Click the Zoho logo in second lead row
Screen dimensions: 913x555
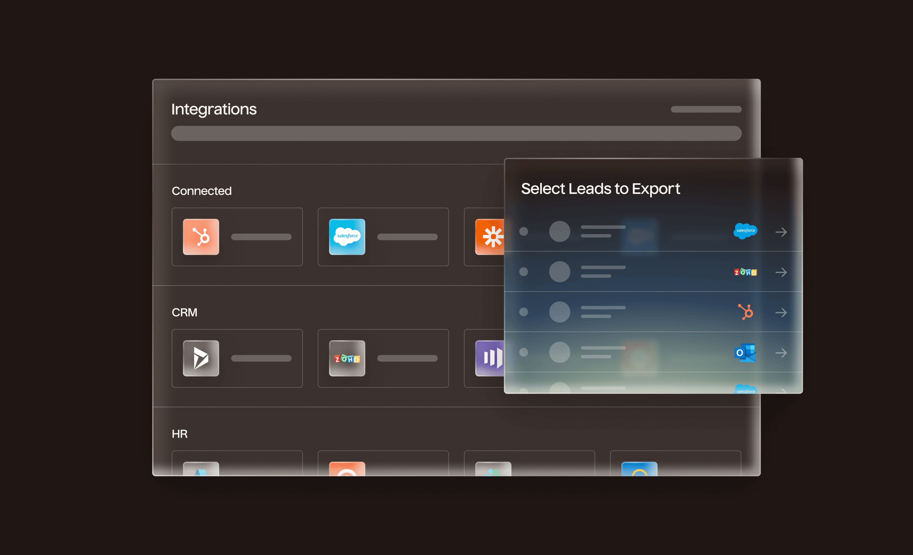[745, 272]
